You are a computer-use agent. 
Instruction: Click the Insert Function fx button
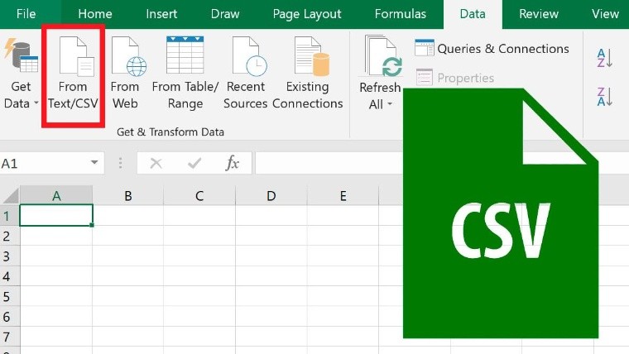[233, 164]
